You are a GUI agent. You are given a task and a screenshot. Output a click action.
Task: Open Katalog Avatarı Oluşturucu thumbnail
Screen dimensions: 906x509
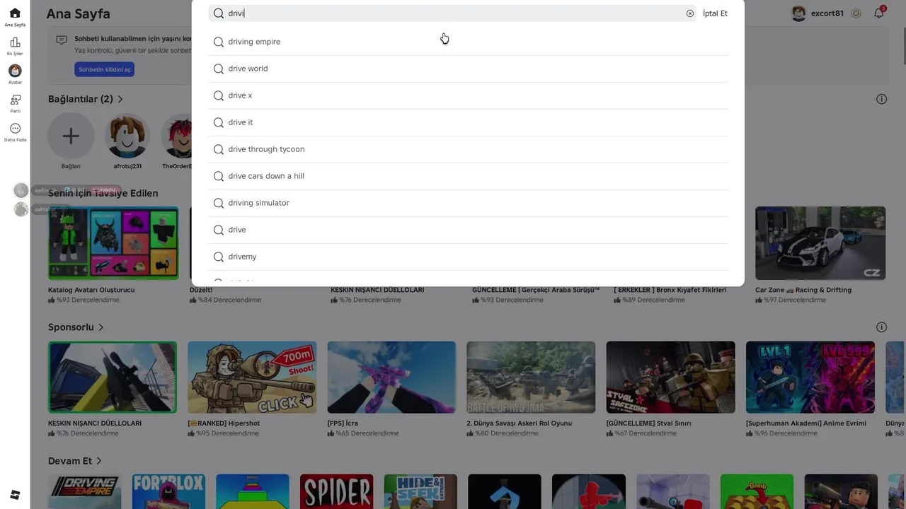point(113,243)
